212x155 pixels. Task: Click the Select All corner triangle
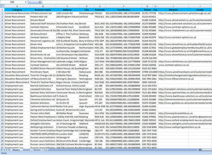click(x=2, y=6)
